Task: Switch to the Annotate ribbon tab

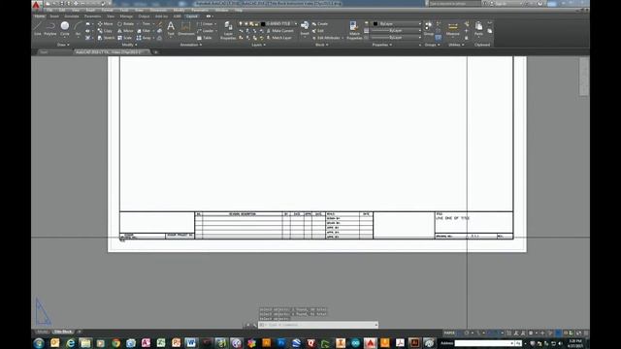Action: point(72,16)
